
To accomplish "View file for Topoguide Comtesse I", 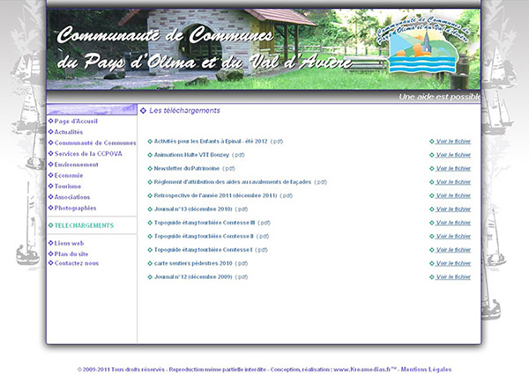I will (x=453, y=250).
